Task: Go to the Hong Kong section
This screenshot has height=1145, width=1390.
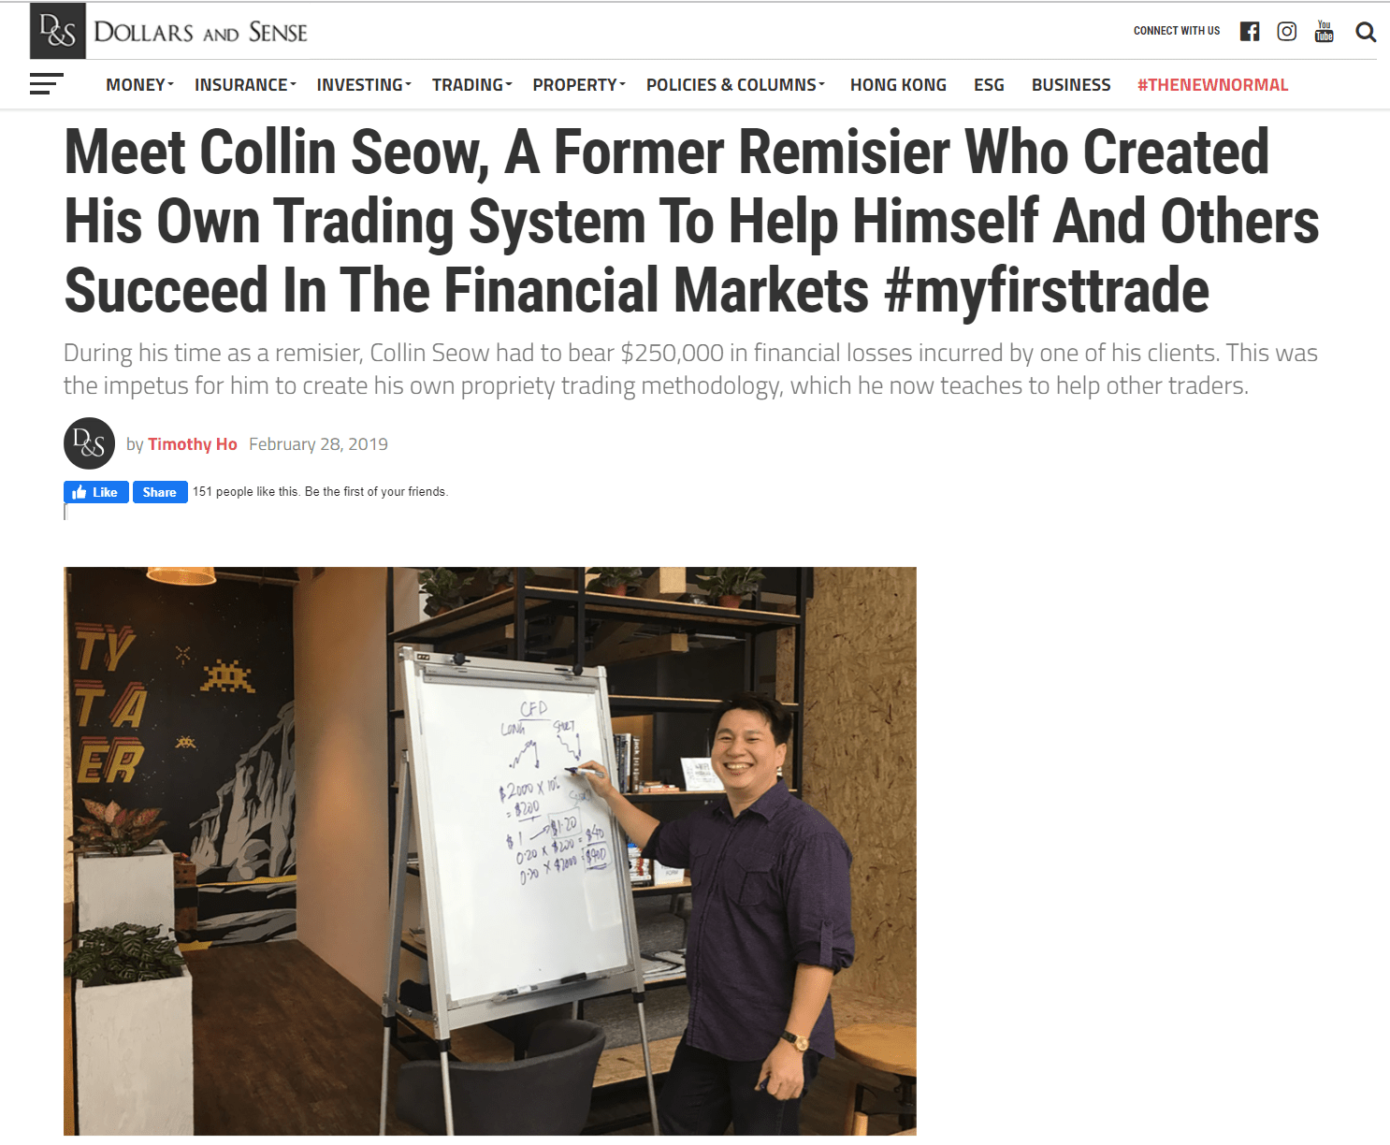Action: coord(898,85)
